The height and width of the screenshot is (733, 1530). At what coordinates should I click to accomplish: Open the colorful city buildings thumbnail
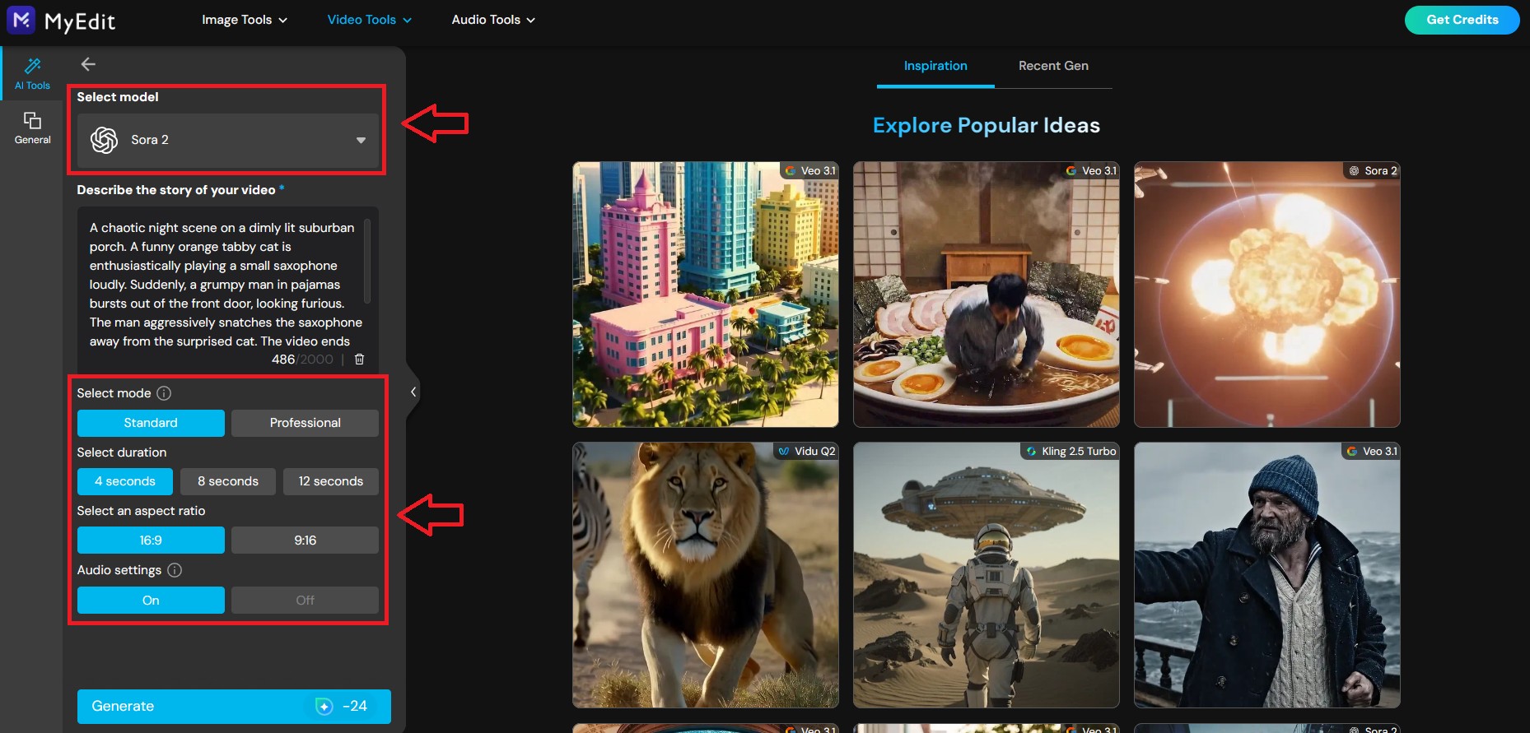[x=706, y=295]
